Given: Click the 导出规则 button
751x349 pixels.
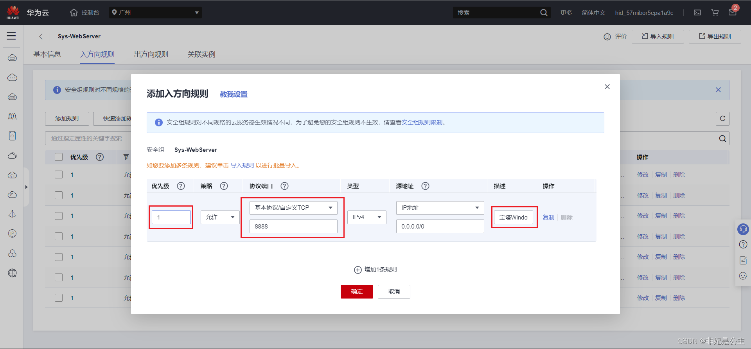Looking at the screenshot, I should pyautogui.click(x=715, y=36).
